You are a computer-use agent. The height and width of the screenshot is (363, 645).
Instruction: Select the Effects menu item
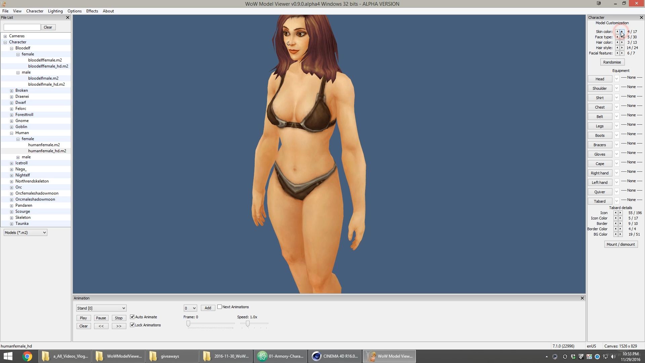point(92,11)
